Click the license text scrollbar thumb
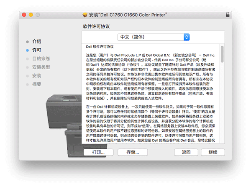Viewport: 251px width, 188px height. click(222, 54)
